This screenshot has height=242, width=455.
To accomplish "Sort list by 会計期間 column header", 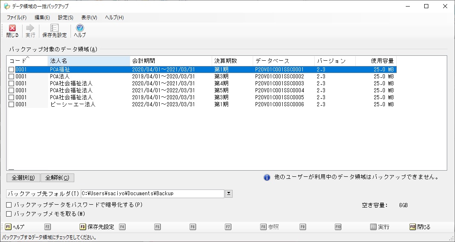I will [170, 61].
